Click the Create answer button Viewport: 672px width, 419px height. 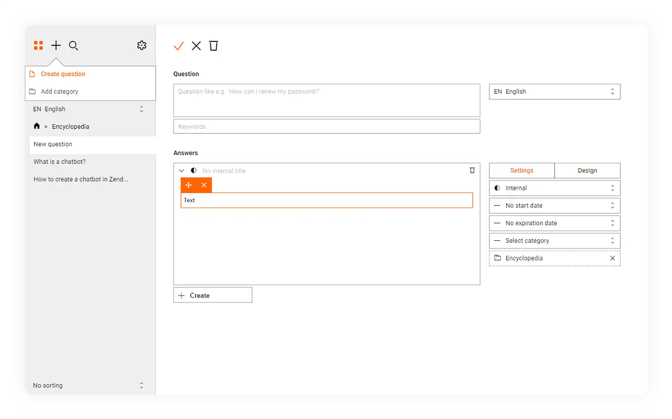click(213, 295)
